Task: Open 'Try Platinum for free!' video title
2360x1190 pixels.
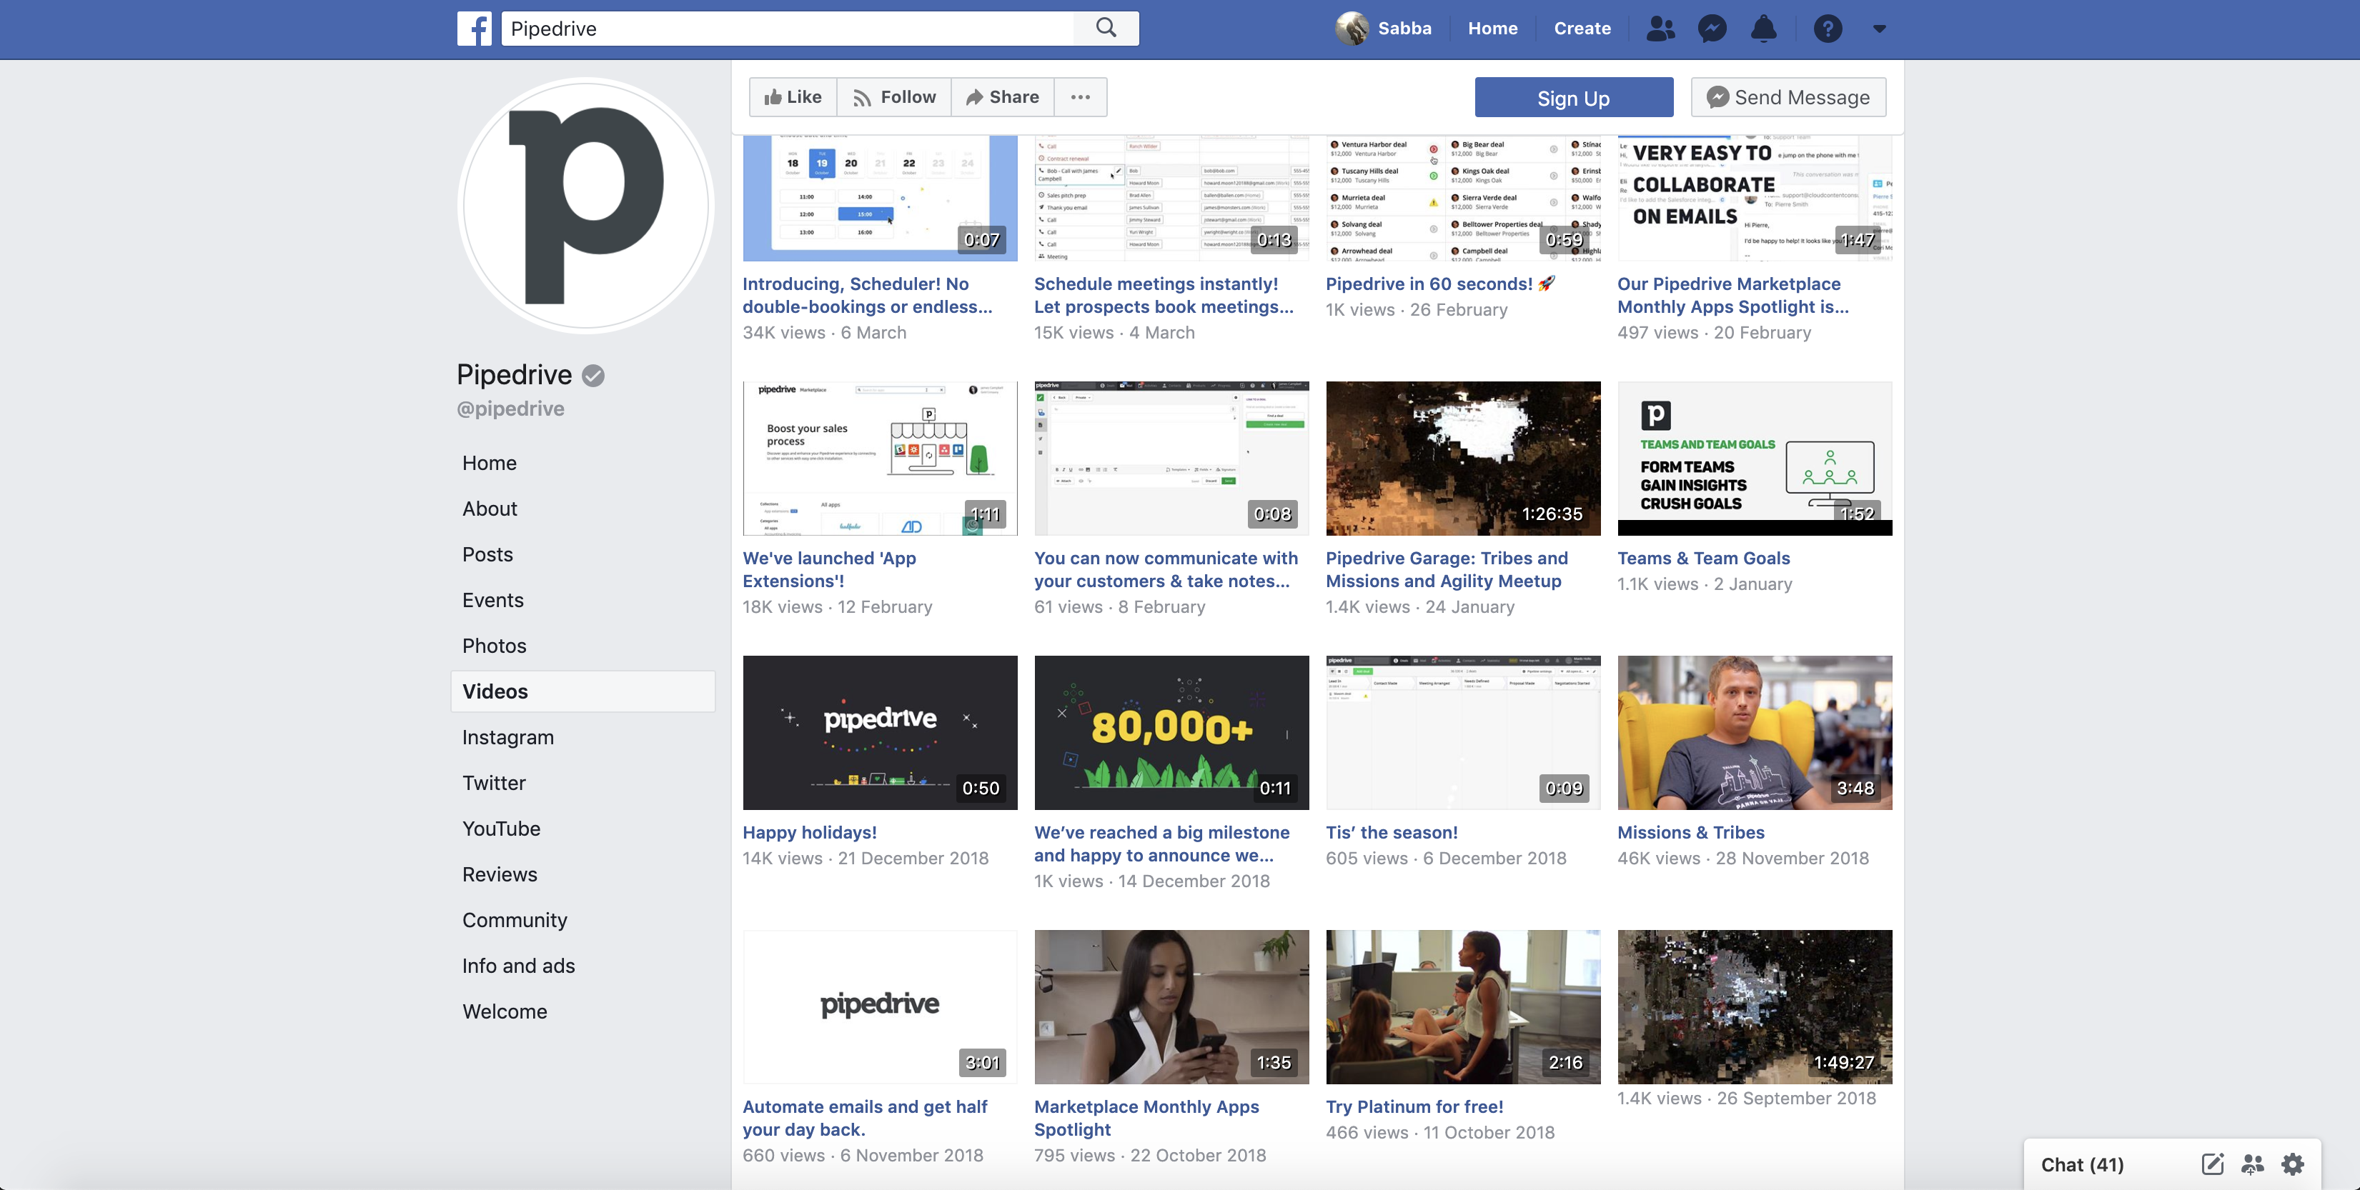Action: [1414, 1106]
